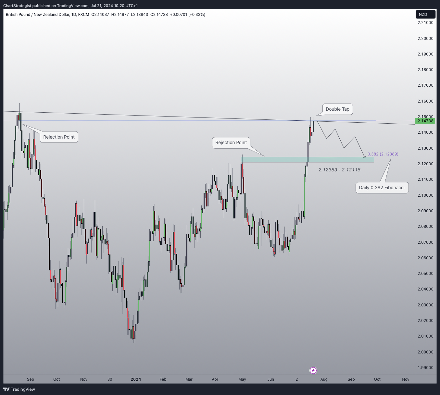The image size is (440, 395).
Task: Click the 'Feb' time axis label
Action: pyautogui.click(x=163, y=379)
